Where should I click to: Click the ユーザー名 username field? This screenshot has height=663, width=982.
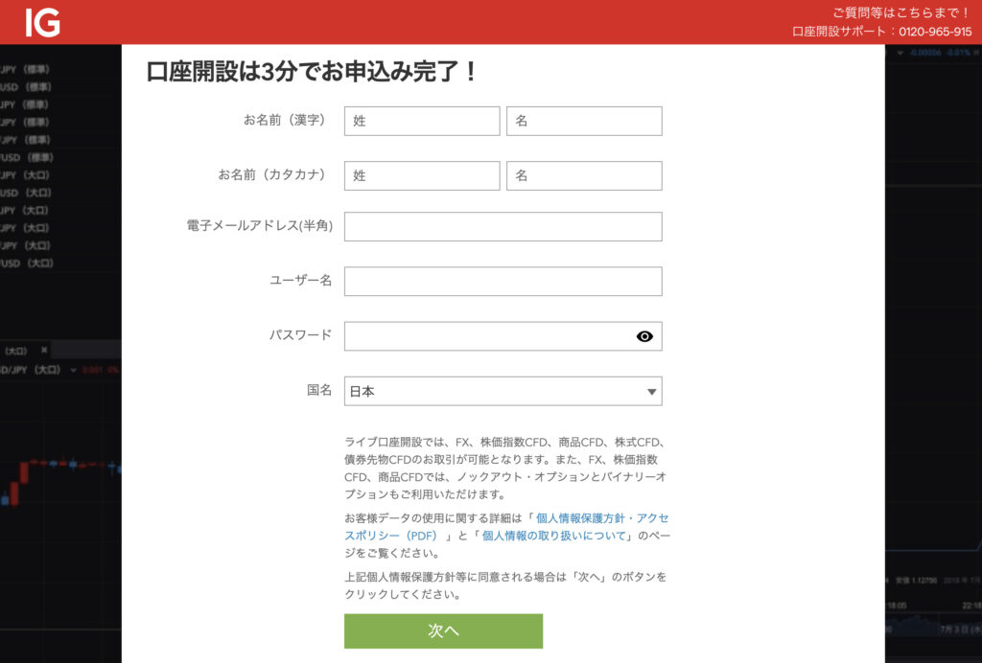pos(503,282)
